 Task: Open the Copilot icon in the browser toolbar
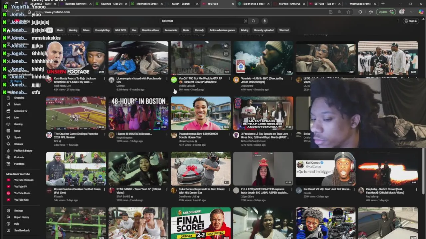[x=421, y=12]
